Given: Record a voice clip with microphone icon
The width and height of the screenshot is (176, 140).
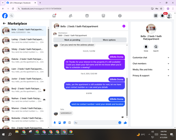Looking at the screenshot, I should coord(55,122).
